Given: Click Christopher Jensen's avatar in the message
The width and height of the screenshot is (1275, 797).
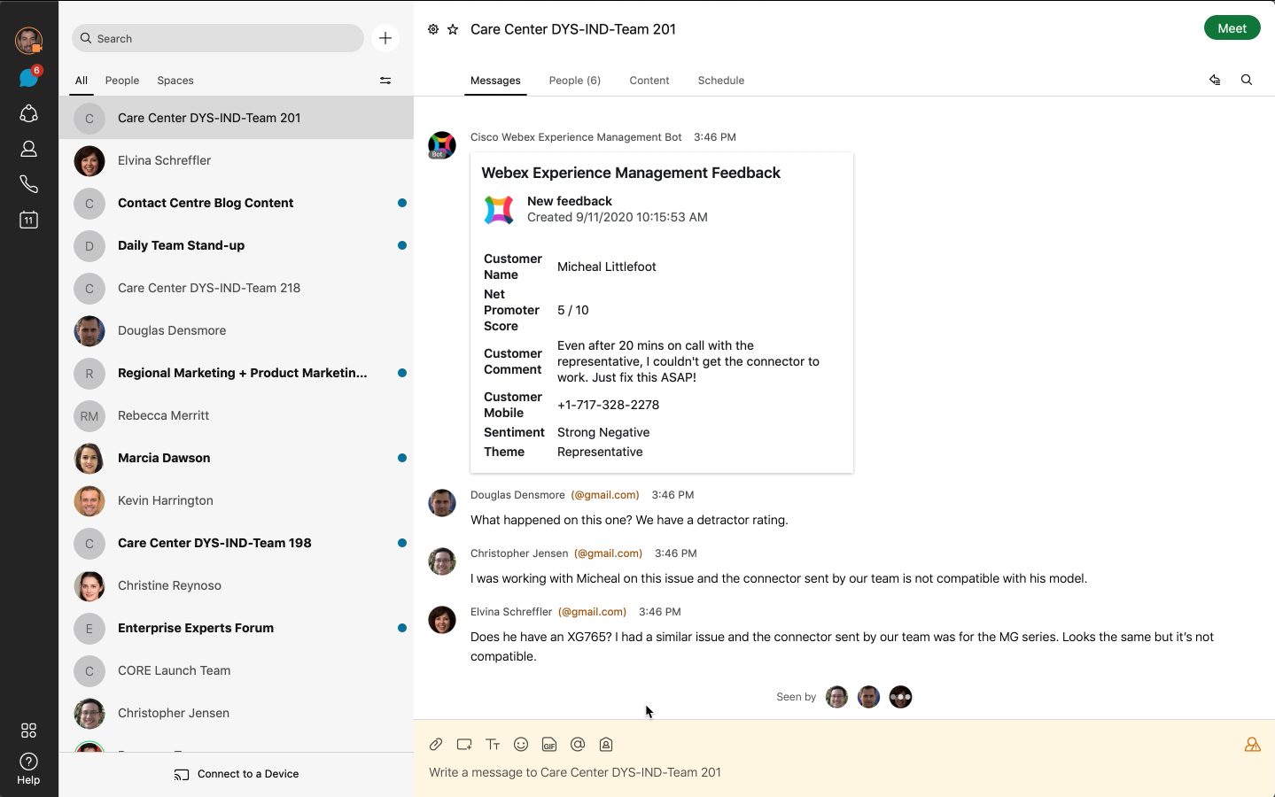Looking at the screenshot, I should pos(442,561).
